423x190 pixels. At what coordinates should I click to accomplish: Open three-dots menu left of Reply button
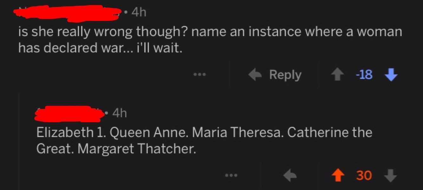click(200, 75)
